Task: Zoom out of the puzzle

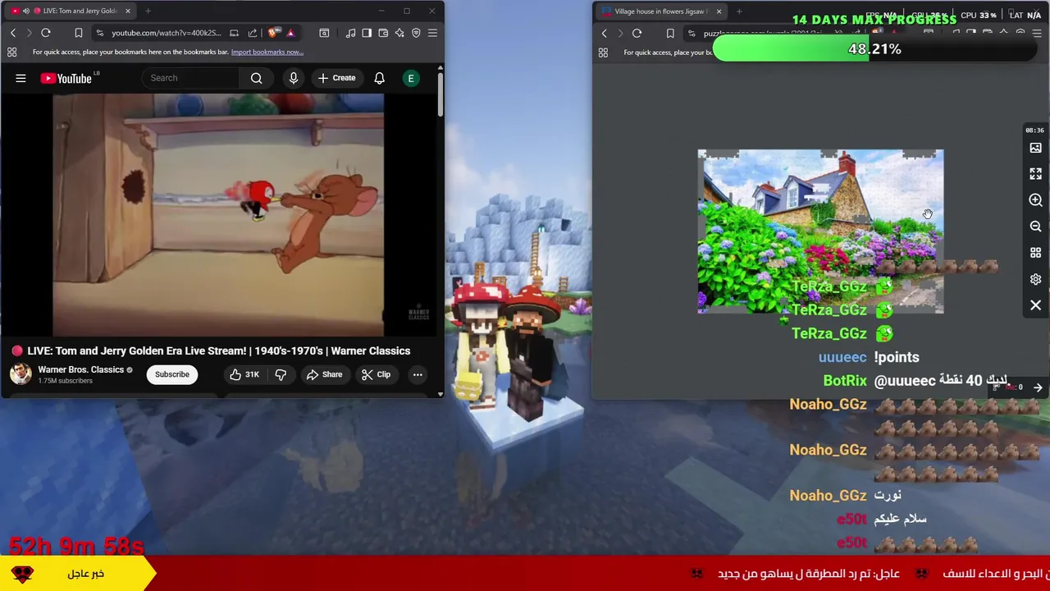Action: (1035, 227)
